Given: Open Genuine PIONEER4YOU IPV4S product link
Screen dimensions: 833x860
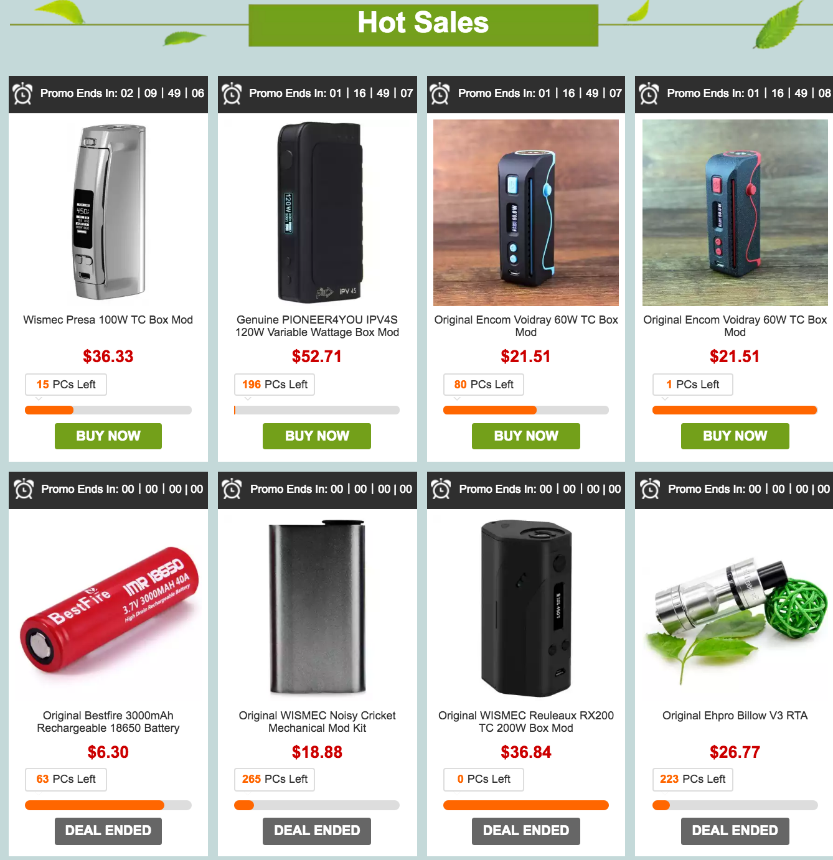Looking at the screenshot, I should pyautogui.click(x=318, y=326).
